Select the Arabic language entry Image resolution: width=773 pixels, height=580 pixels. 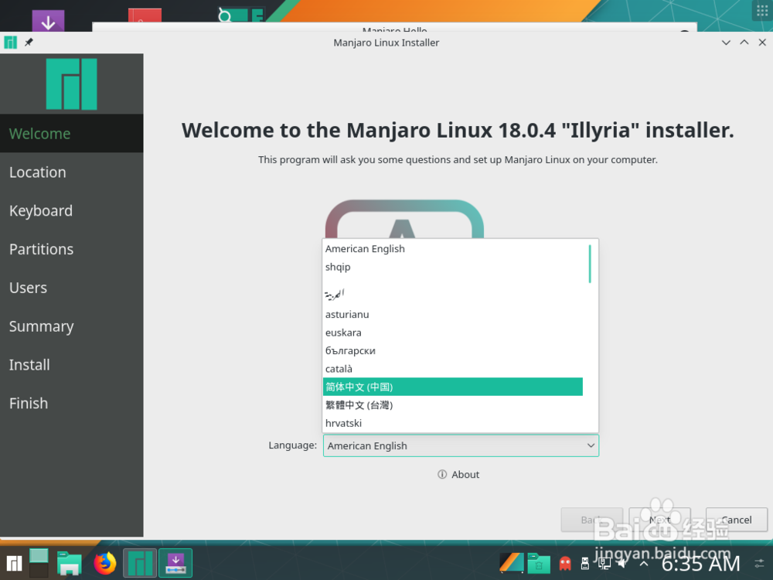tap(452, 294)
